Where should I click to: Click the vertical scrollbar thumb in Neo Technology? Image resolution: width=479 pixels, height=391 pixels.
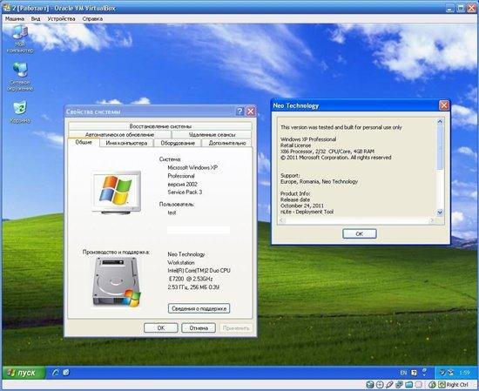tap(440, 146)
